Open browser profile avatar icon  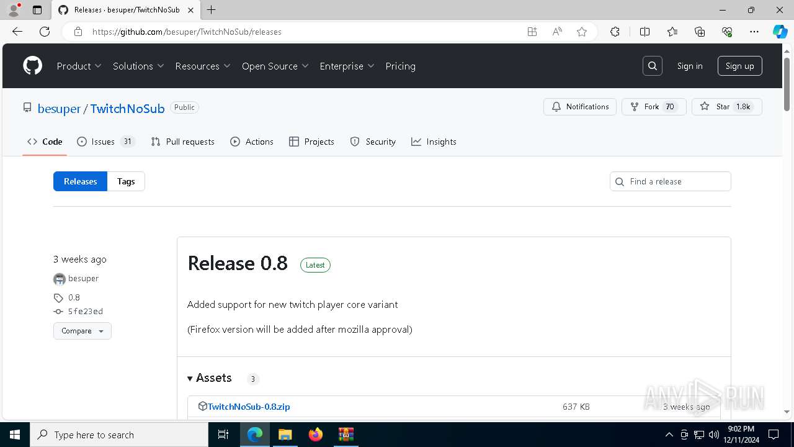coord(14,10)
